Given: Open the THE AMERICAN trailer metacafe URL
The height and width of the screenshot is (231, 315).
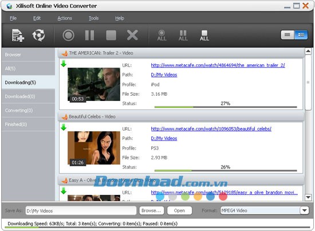Looking at the screenshot, I should (218, 65).
